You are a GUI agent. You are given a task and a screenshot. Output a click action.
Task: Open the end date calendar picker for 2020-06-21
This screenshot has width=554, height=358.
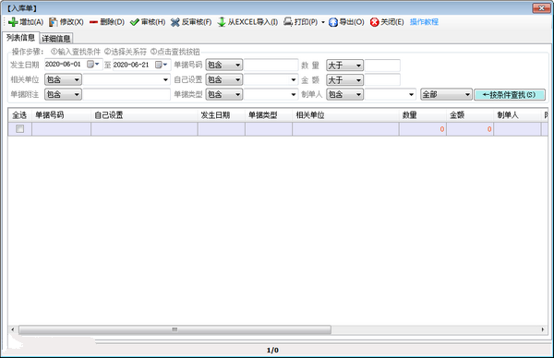[162, 65]
